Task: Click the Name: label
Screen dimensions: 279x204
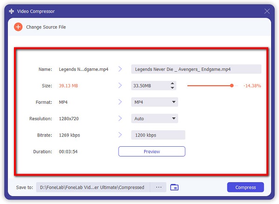Action: 46,69
